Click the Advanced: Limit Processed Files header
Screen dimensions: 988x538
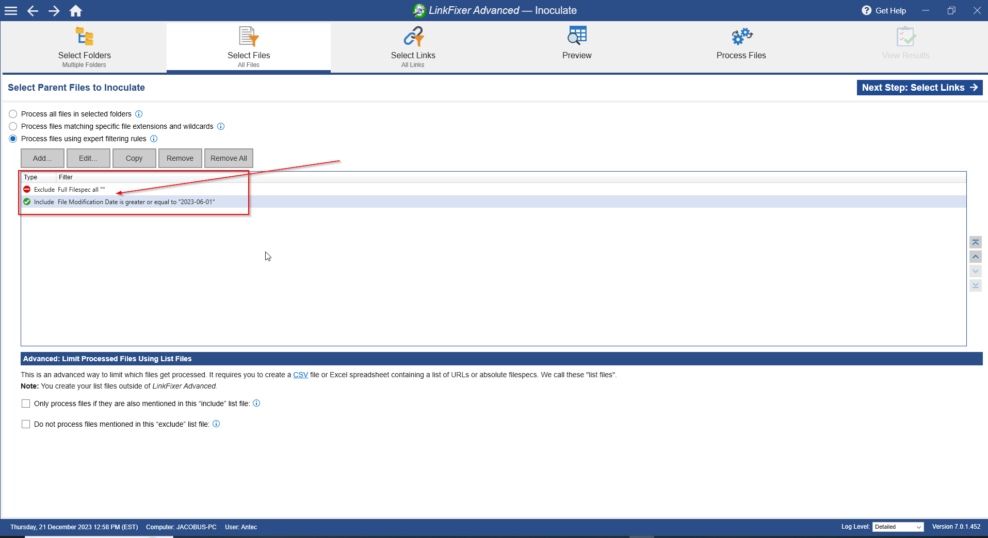[501, 359]
